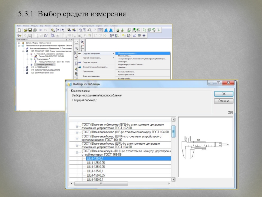Screen dimensions: 262x197
Task: Click the Redo arrow icon
Action: (x=45, y=30)
